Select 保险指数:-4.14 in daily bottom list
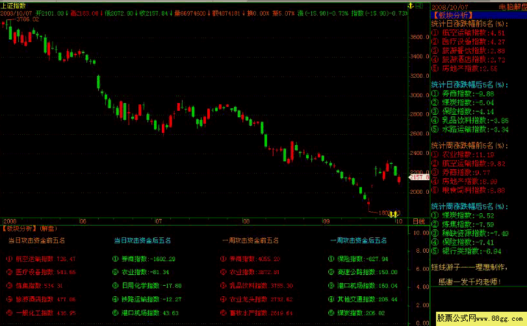Image resolution: width=527 pixels, height=326 pixels. [463, 111]
